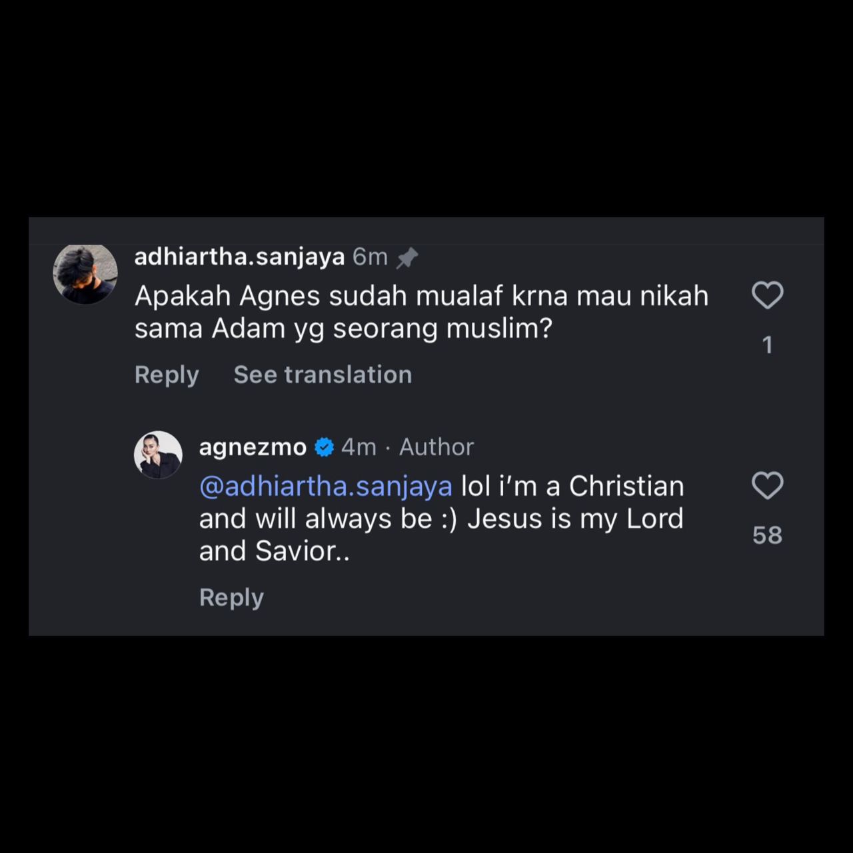Click the 6m timestamp

click(x=370, y=257)
